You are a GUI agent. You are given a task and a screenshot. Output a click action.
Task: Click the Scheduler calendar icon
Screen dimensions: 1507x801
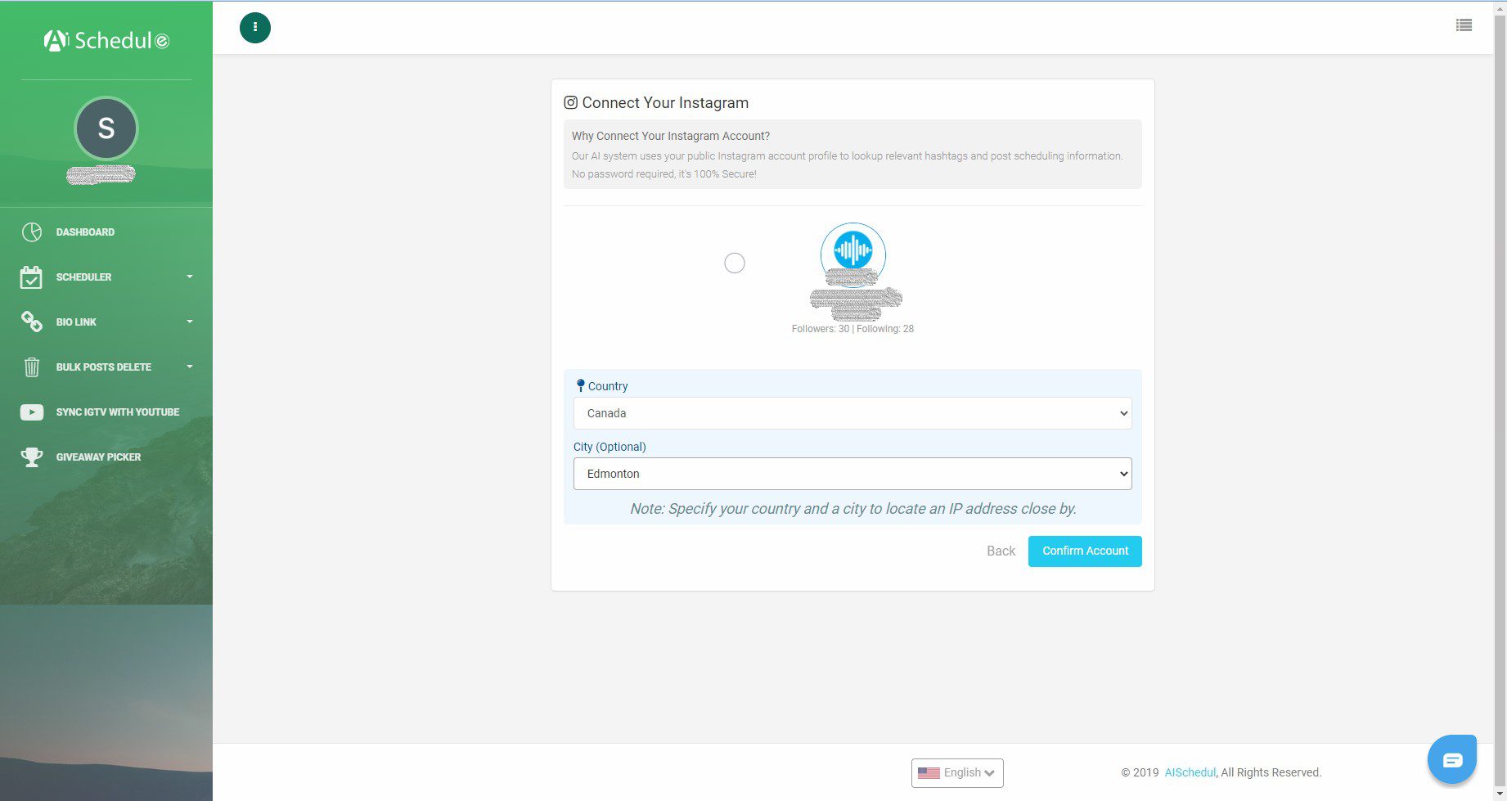point(31,277)
